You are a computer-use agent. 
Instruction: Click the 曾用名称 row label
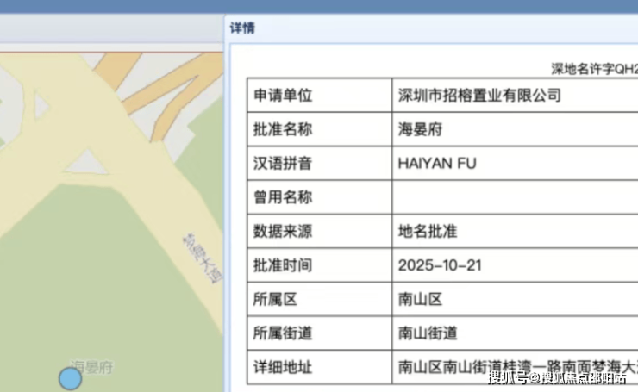click(283, 197)
